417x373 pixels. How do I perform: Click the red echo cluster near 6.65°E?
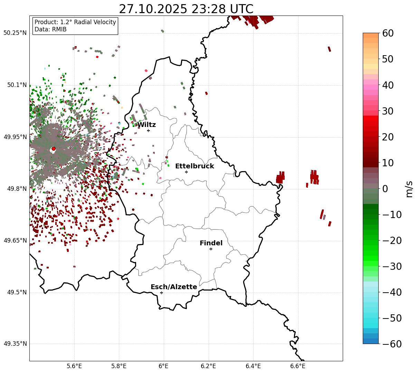coord(314,177)
